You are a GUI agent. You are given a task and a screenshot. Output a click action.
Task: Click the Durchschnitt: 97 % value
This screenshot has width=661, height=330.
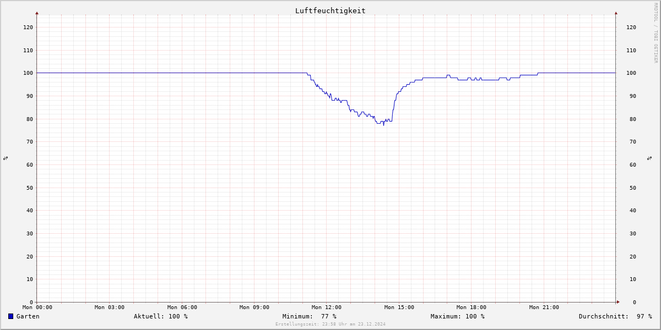point(615,316)
